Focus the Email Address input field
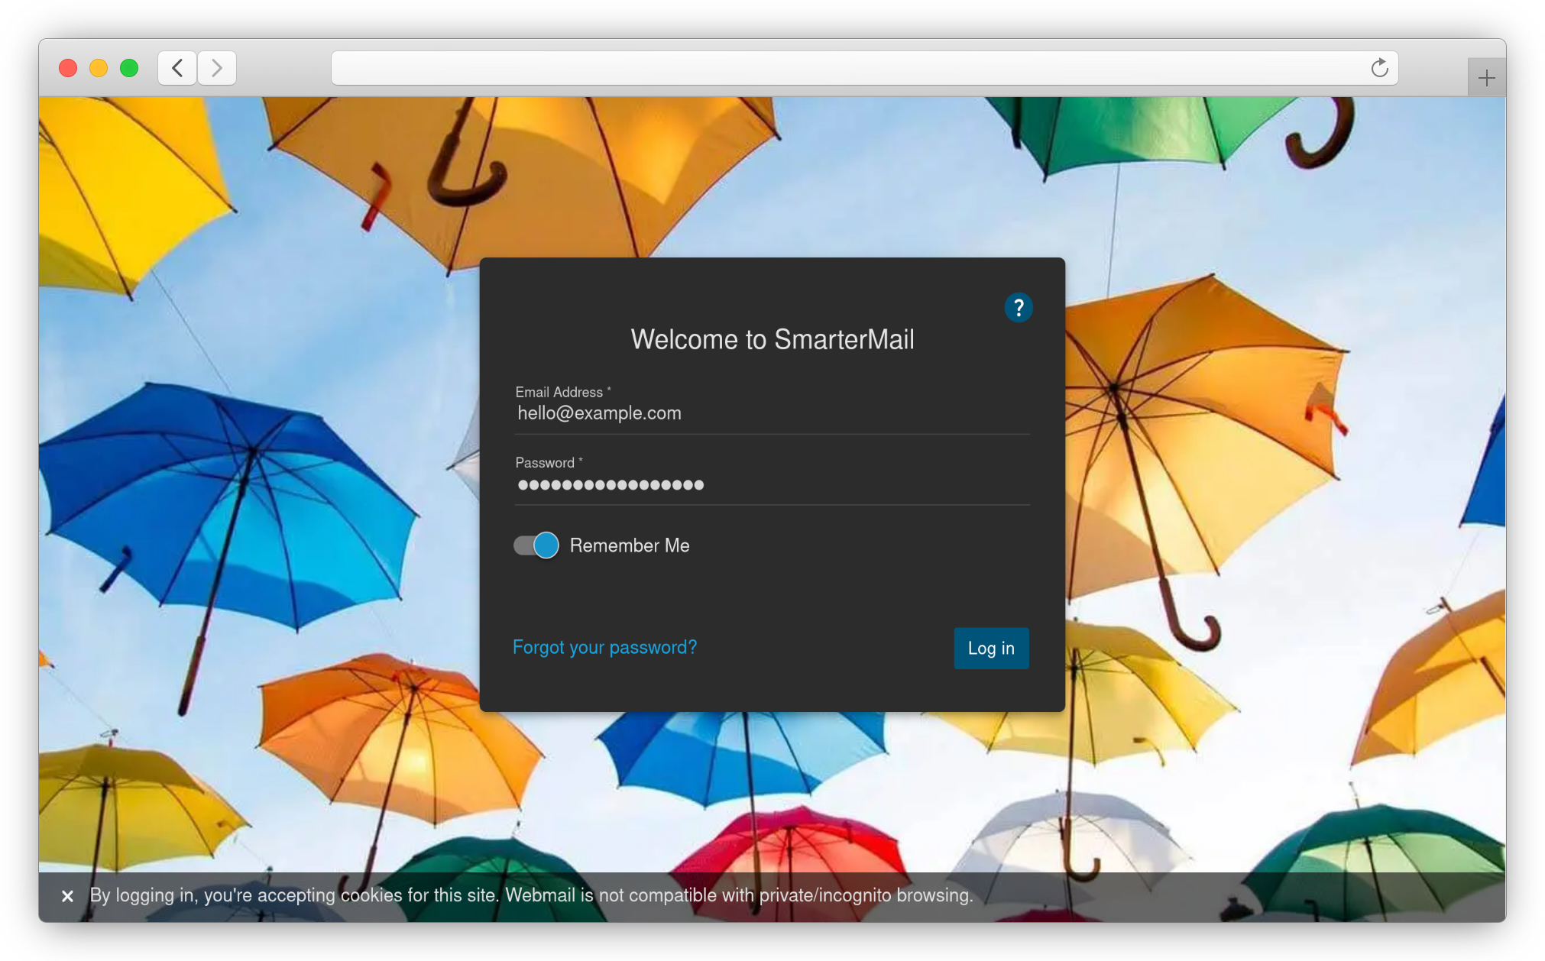Image resolution: width=1545 pixels, height=961 pixels. (772, 414)
